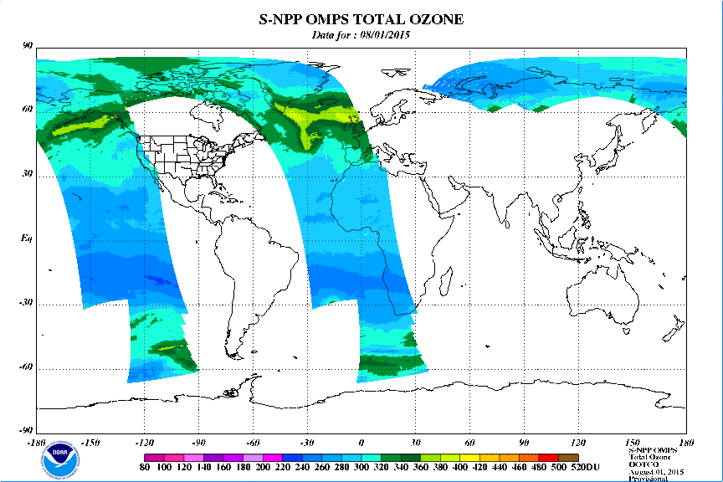
Task: Click the 'OOTCO' product code text
Action: pyautogui.click(x=644, y=464)
